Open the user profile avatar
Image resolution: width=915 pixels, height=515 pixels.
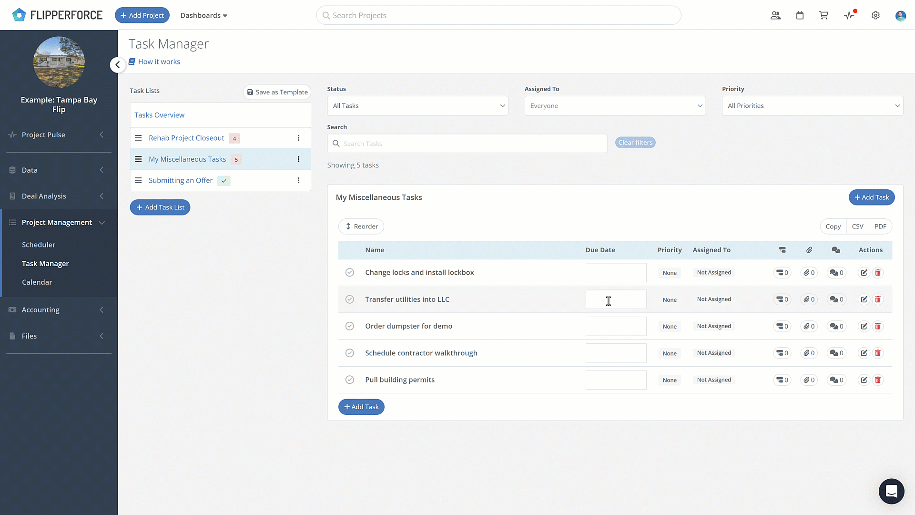click(900, 16)
